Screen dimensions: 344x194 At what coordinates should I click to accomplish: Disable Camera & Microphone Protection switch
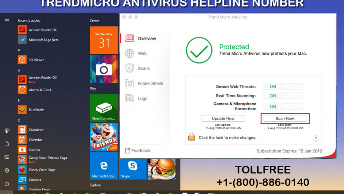pyautogui.click(x=283, y=106)
